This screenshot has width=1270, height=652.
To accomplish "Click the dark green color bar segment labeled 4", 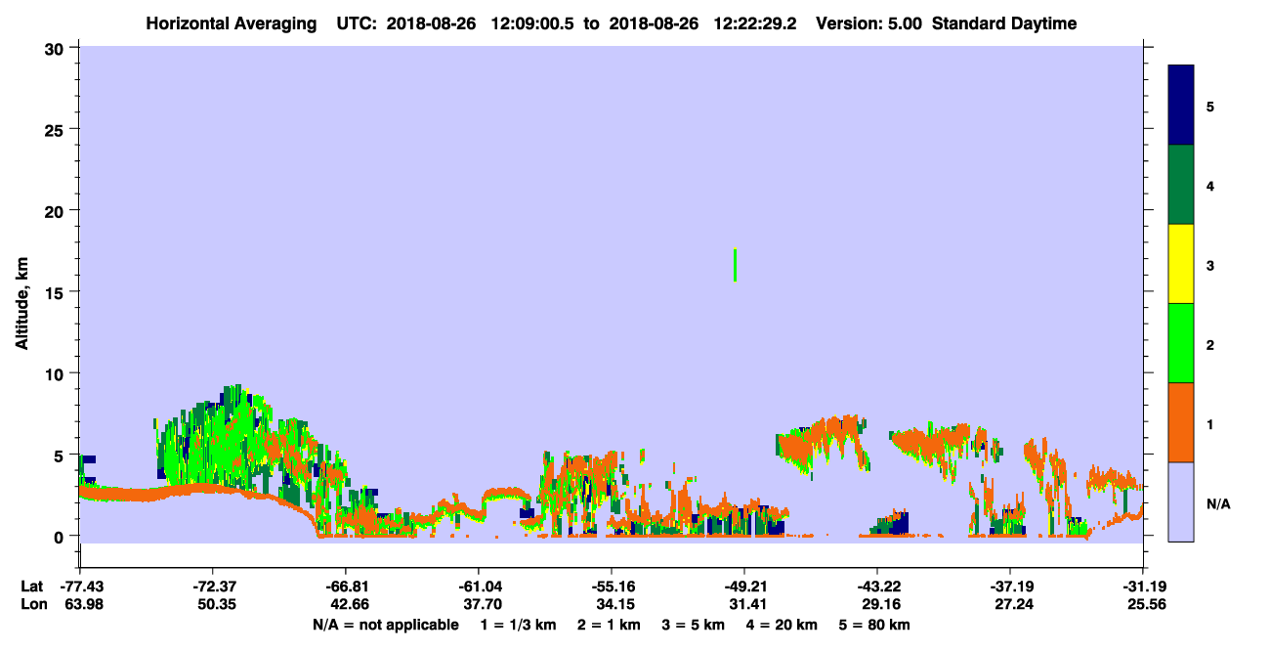I will click(x=1181, y=185).
